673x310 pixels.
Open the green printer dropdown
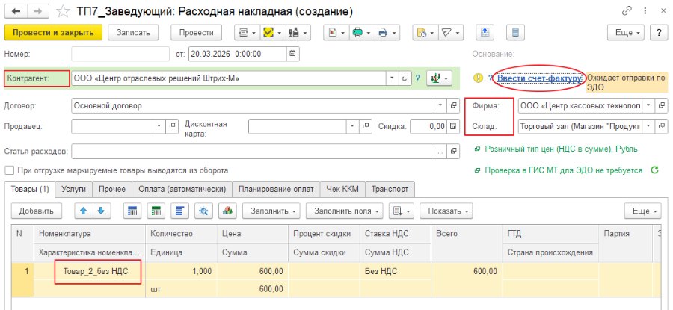coord(361,33)
